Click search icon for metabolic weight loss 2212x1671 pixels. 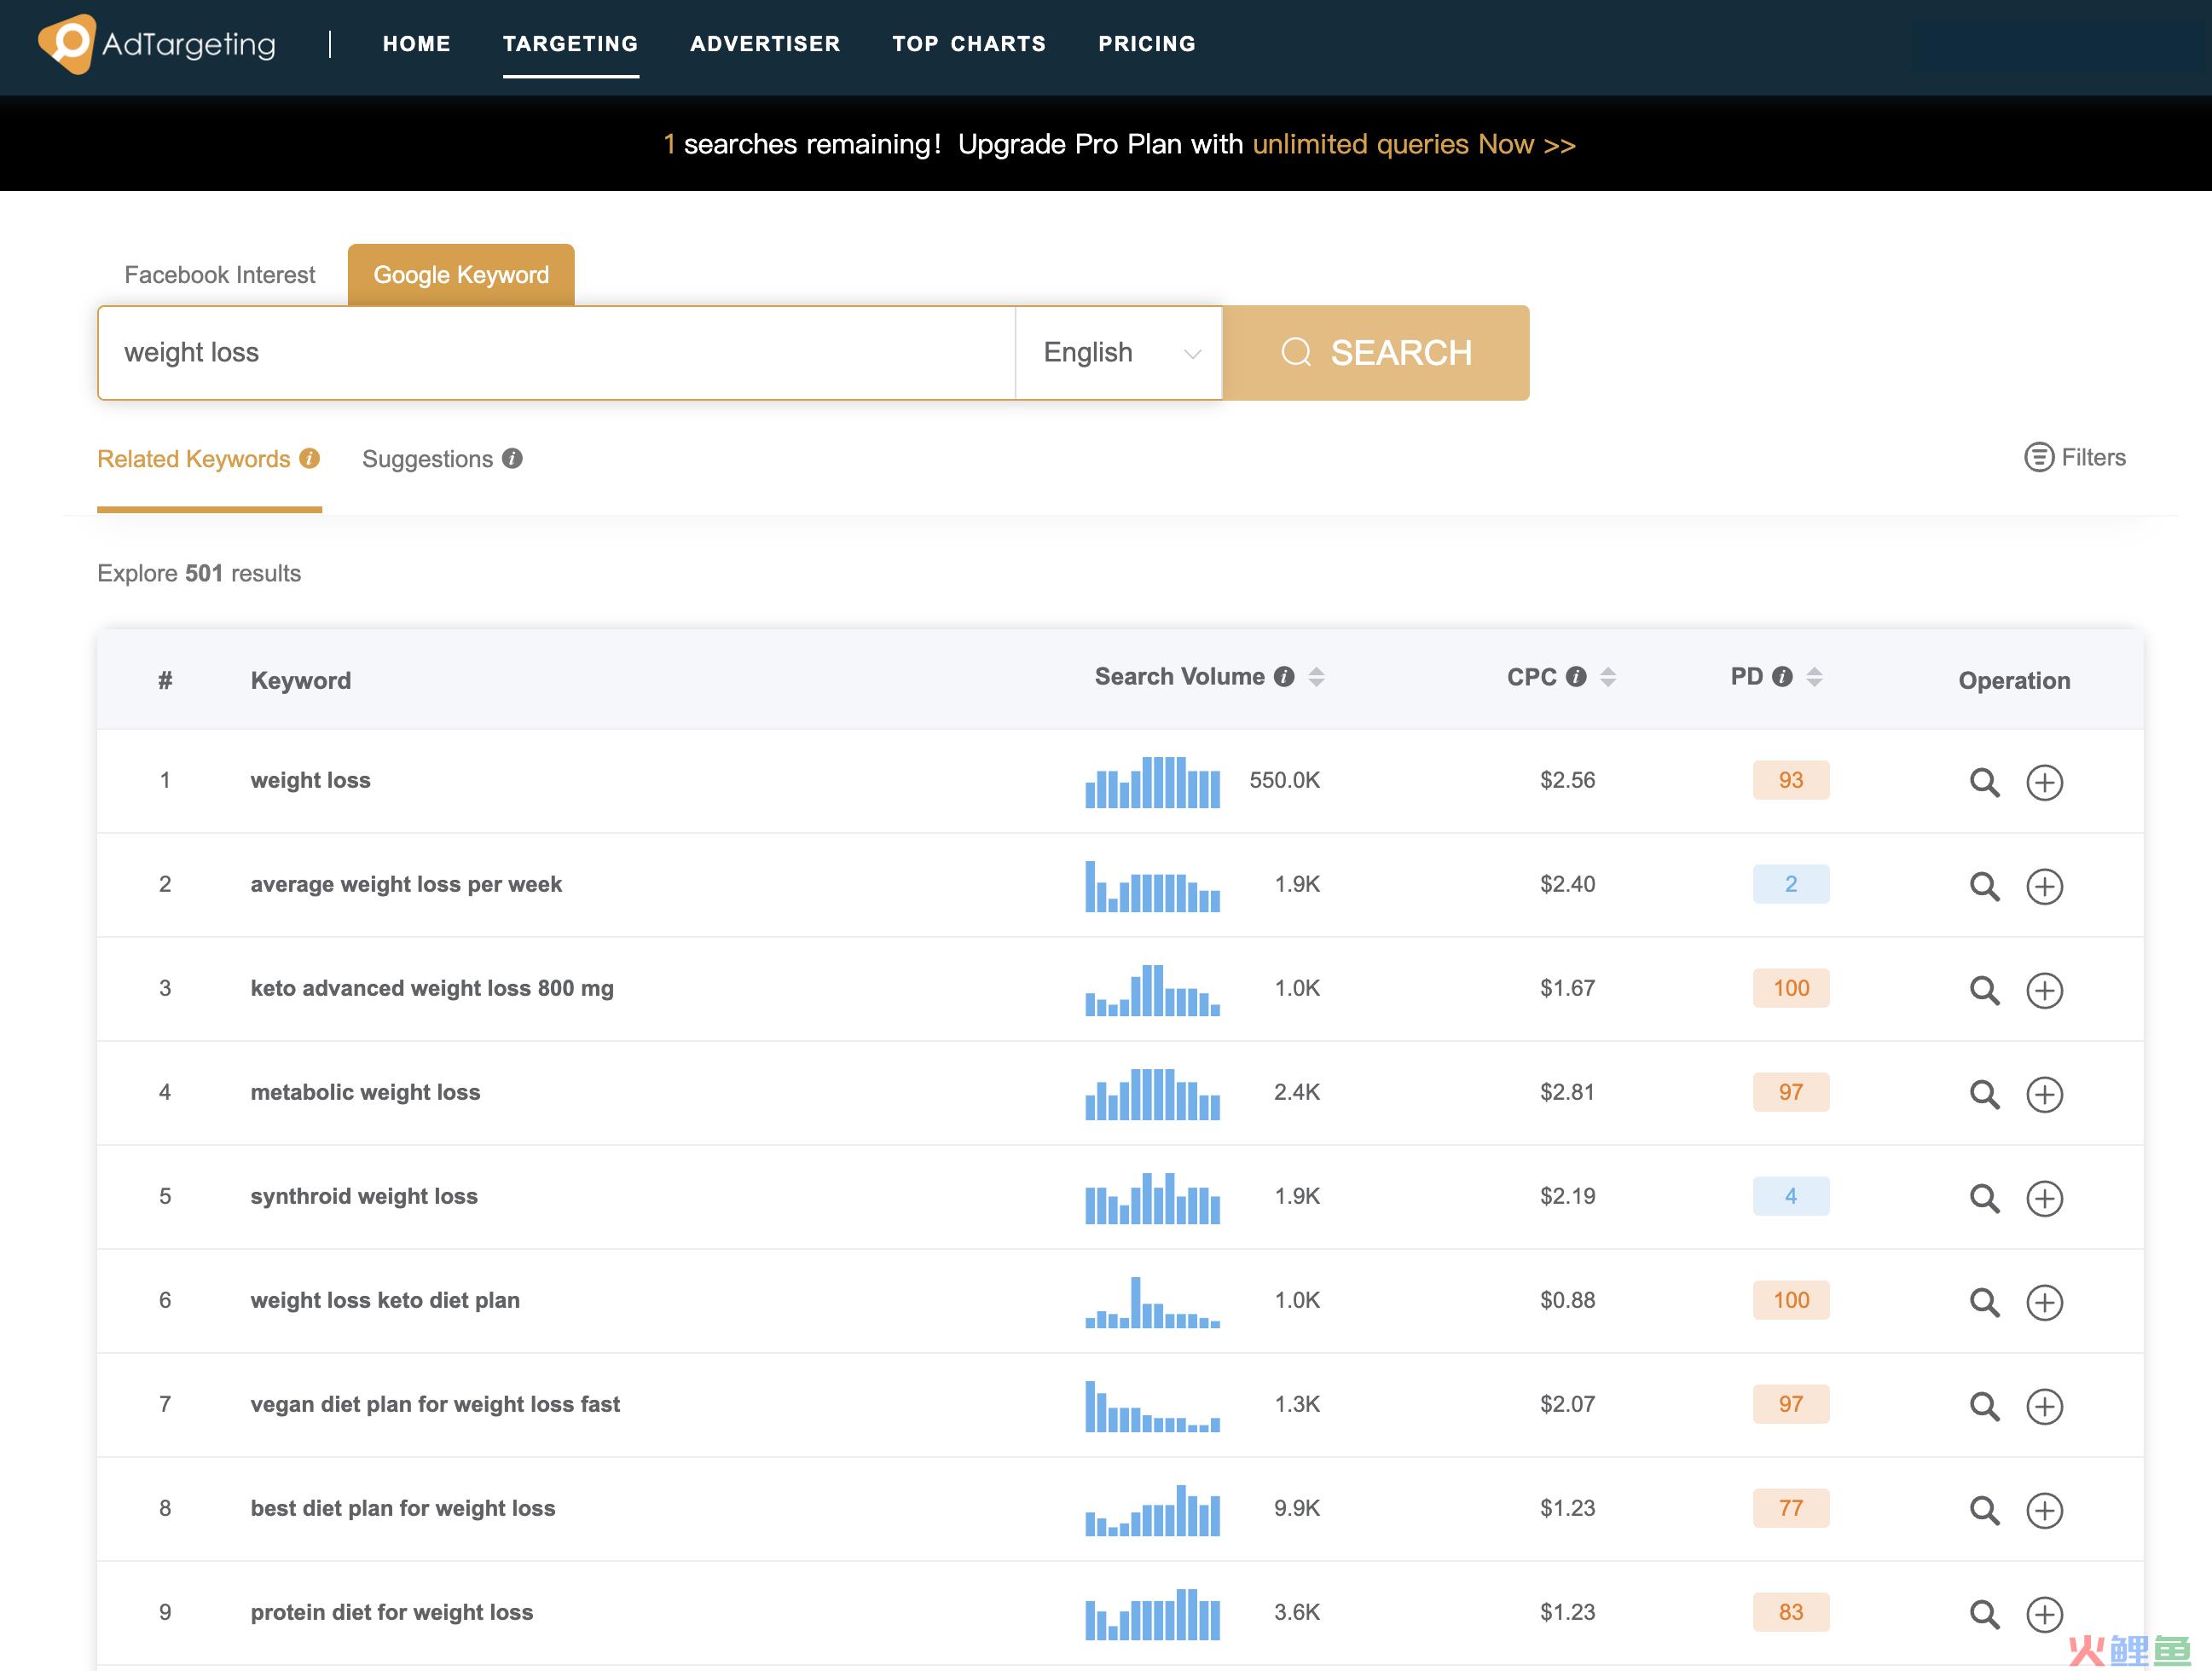(1984, 1094)
